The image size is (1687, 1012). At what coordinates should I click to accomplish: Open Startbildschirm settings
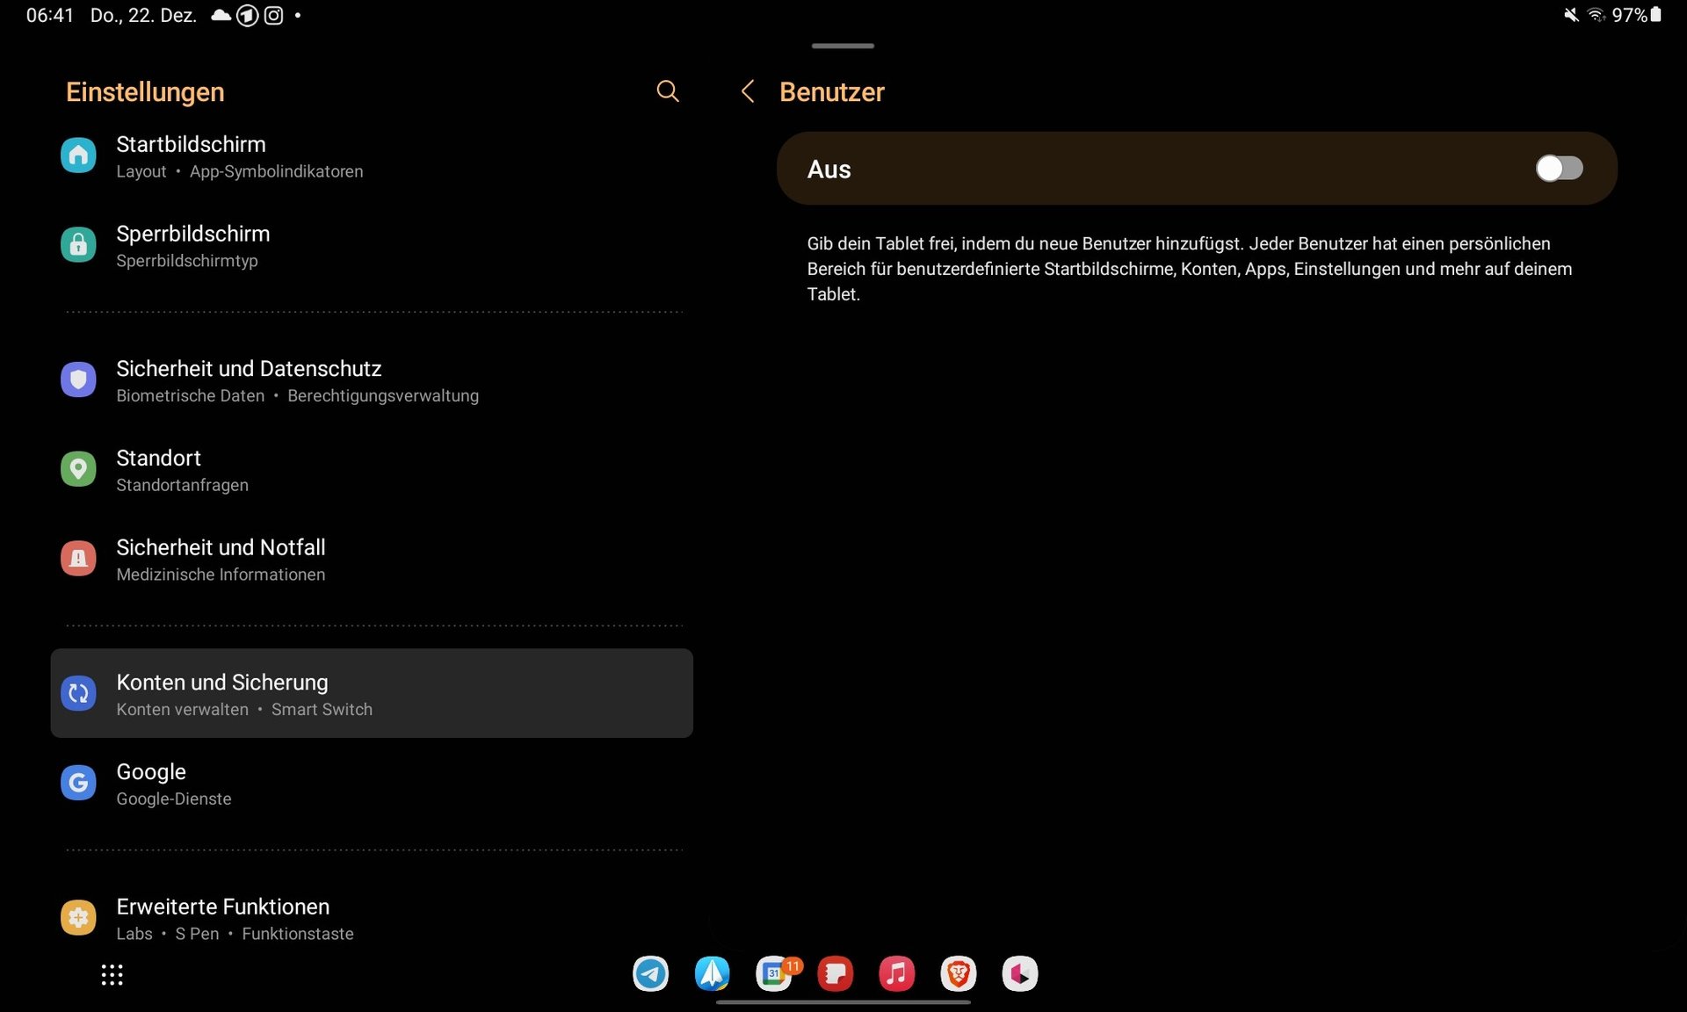(x=191, y=155)
